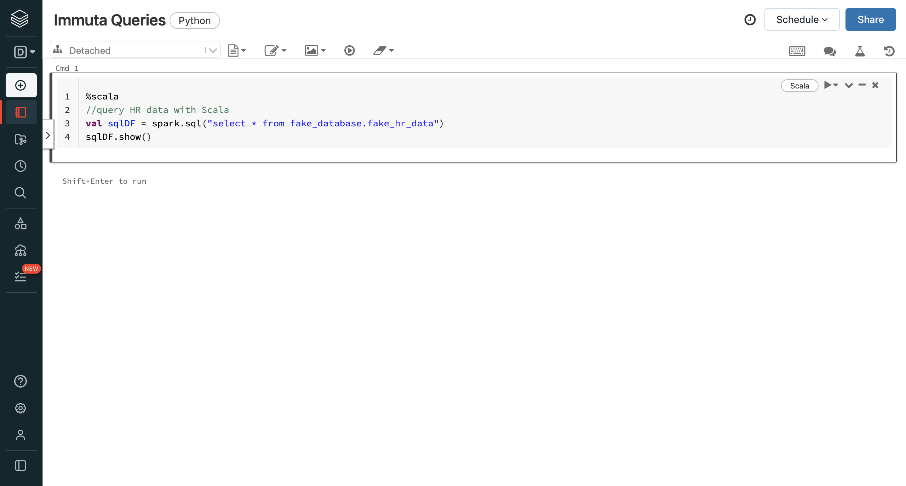This screenshot has width=906, height=486.
Task: Open the File menu icon in toolbar
Action: tap(237, 50)
